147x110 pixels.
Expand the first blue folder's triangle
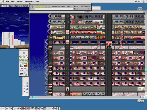click(24, 86)
